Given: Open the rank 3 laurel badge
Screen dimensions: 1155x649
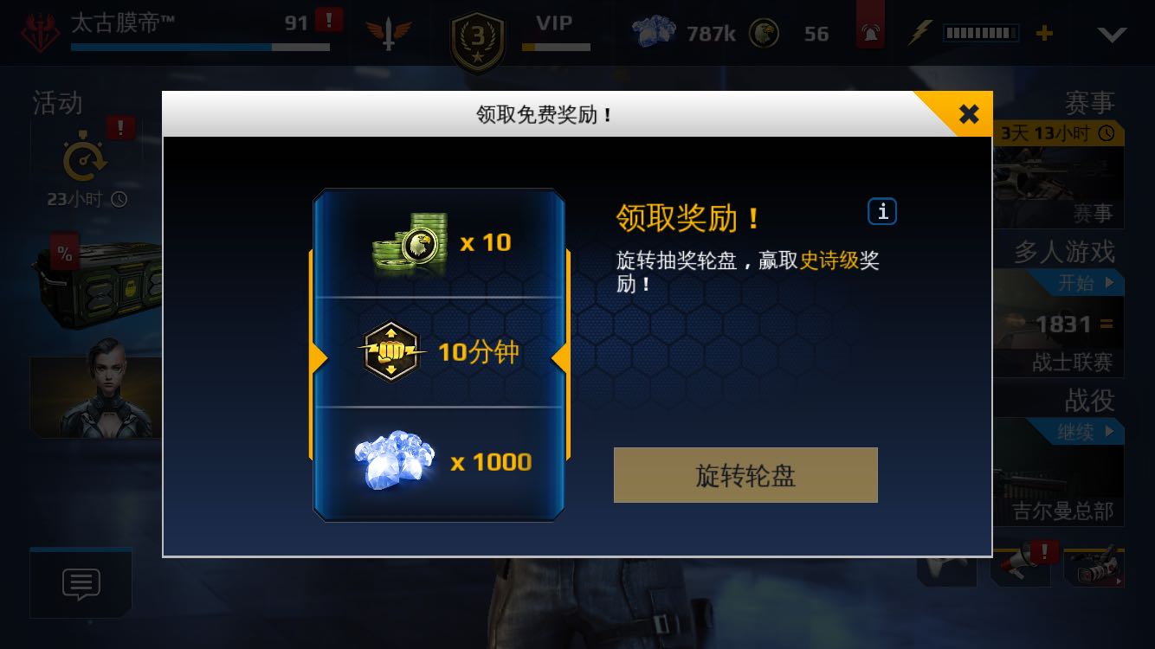Looking at the screenshot, I should pos(478,40).
